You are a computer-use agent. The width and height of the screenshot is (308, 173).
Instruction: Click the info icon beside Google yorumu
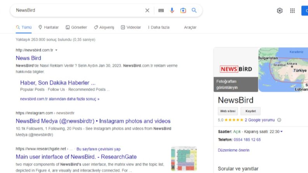[x=279, y=120]
